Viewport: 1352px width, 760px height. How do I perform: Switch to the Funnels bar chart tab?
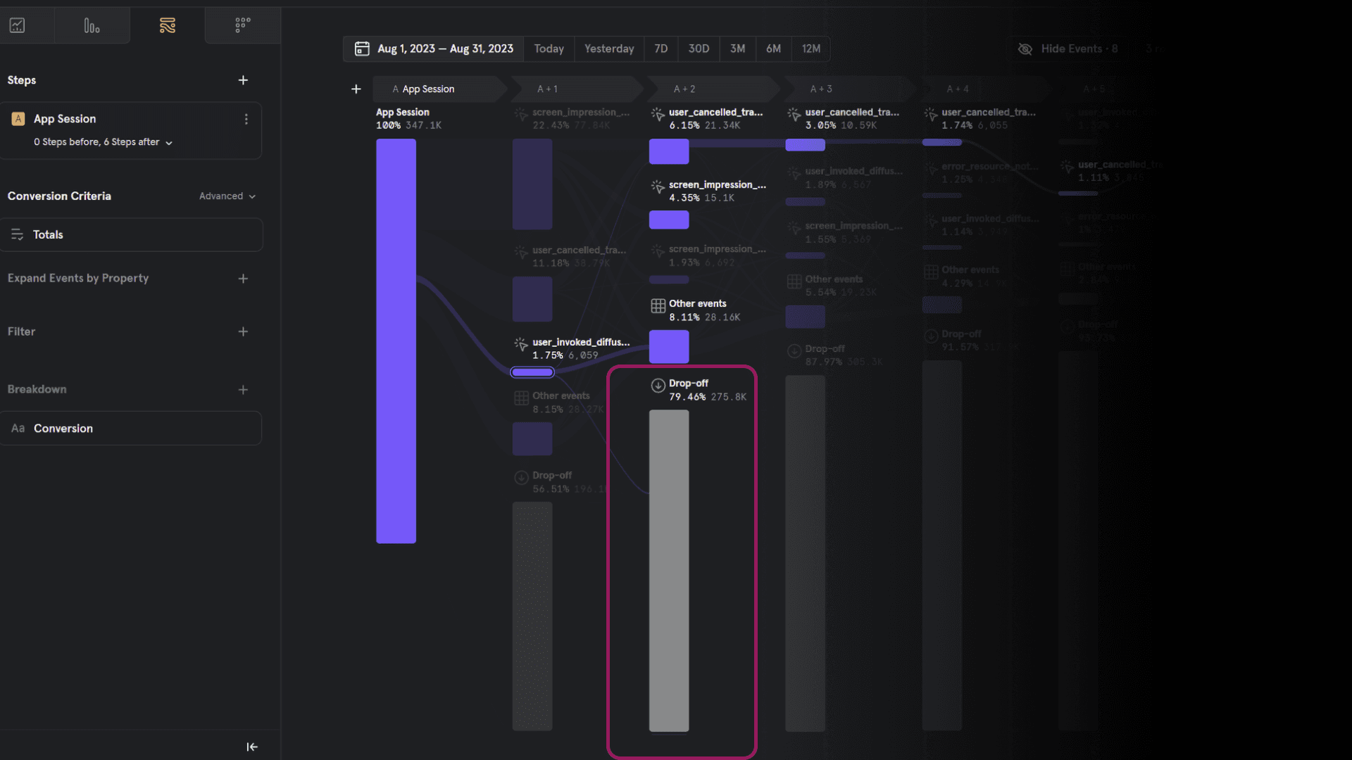click(92, 26)
